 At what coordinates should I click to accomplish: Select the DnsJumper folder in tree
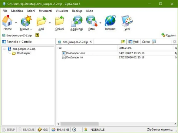[x=24, y=53]
